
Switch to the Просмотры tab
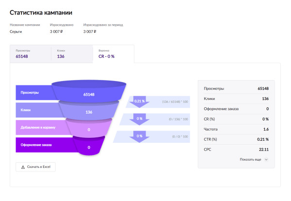pyautogui.click(x=31, y=54)
